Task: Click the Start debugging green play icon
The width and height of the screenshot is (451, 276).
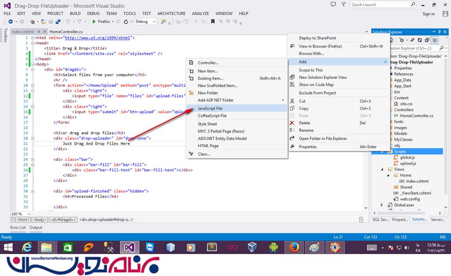Action: (x=93, y=22)
